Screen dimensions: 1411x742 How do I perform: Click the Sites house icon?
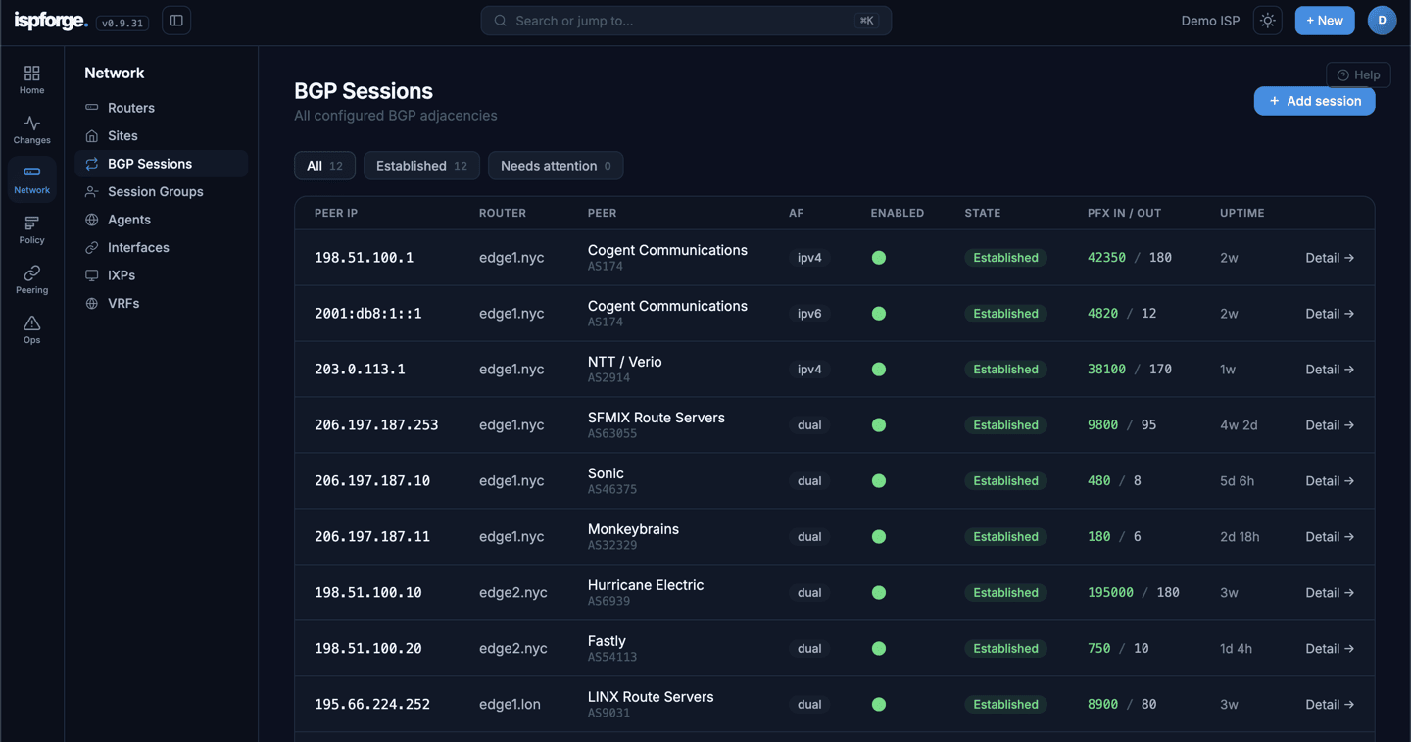(x=92, y=135)
